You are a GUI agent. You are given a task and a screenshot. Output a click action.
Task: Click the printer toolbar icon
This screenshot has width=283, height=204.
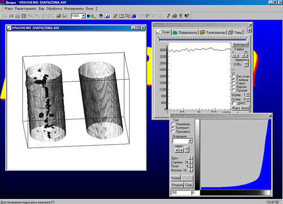point(174,16)
